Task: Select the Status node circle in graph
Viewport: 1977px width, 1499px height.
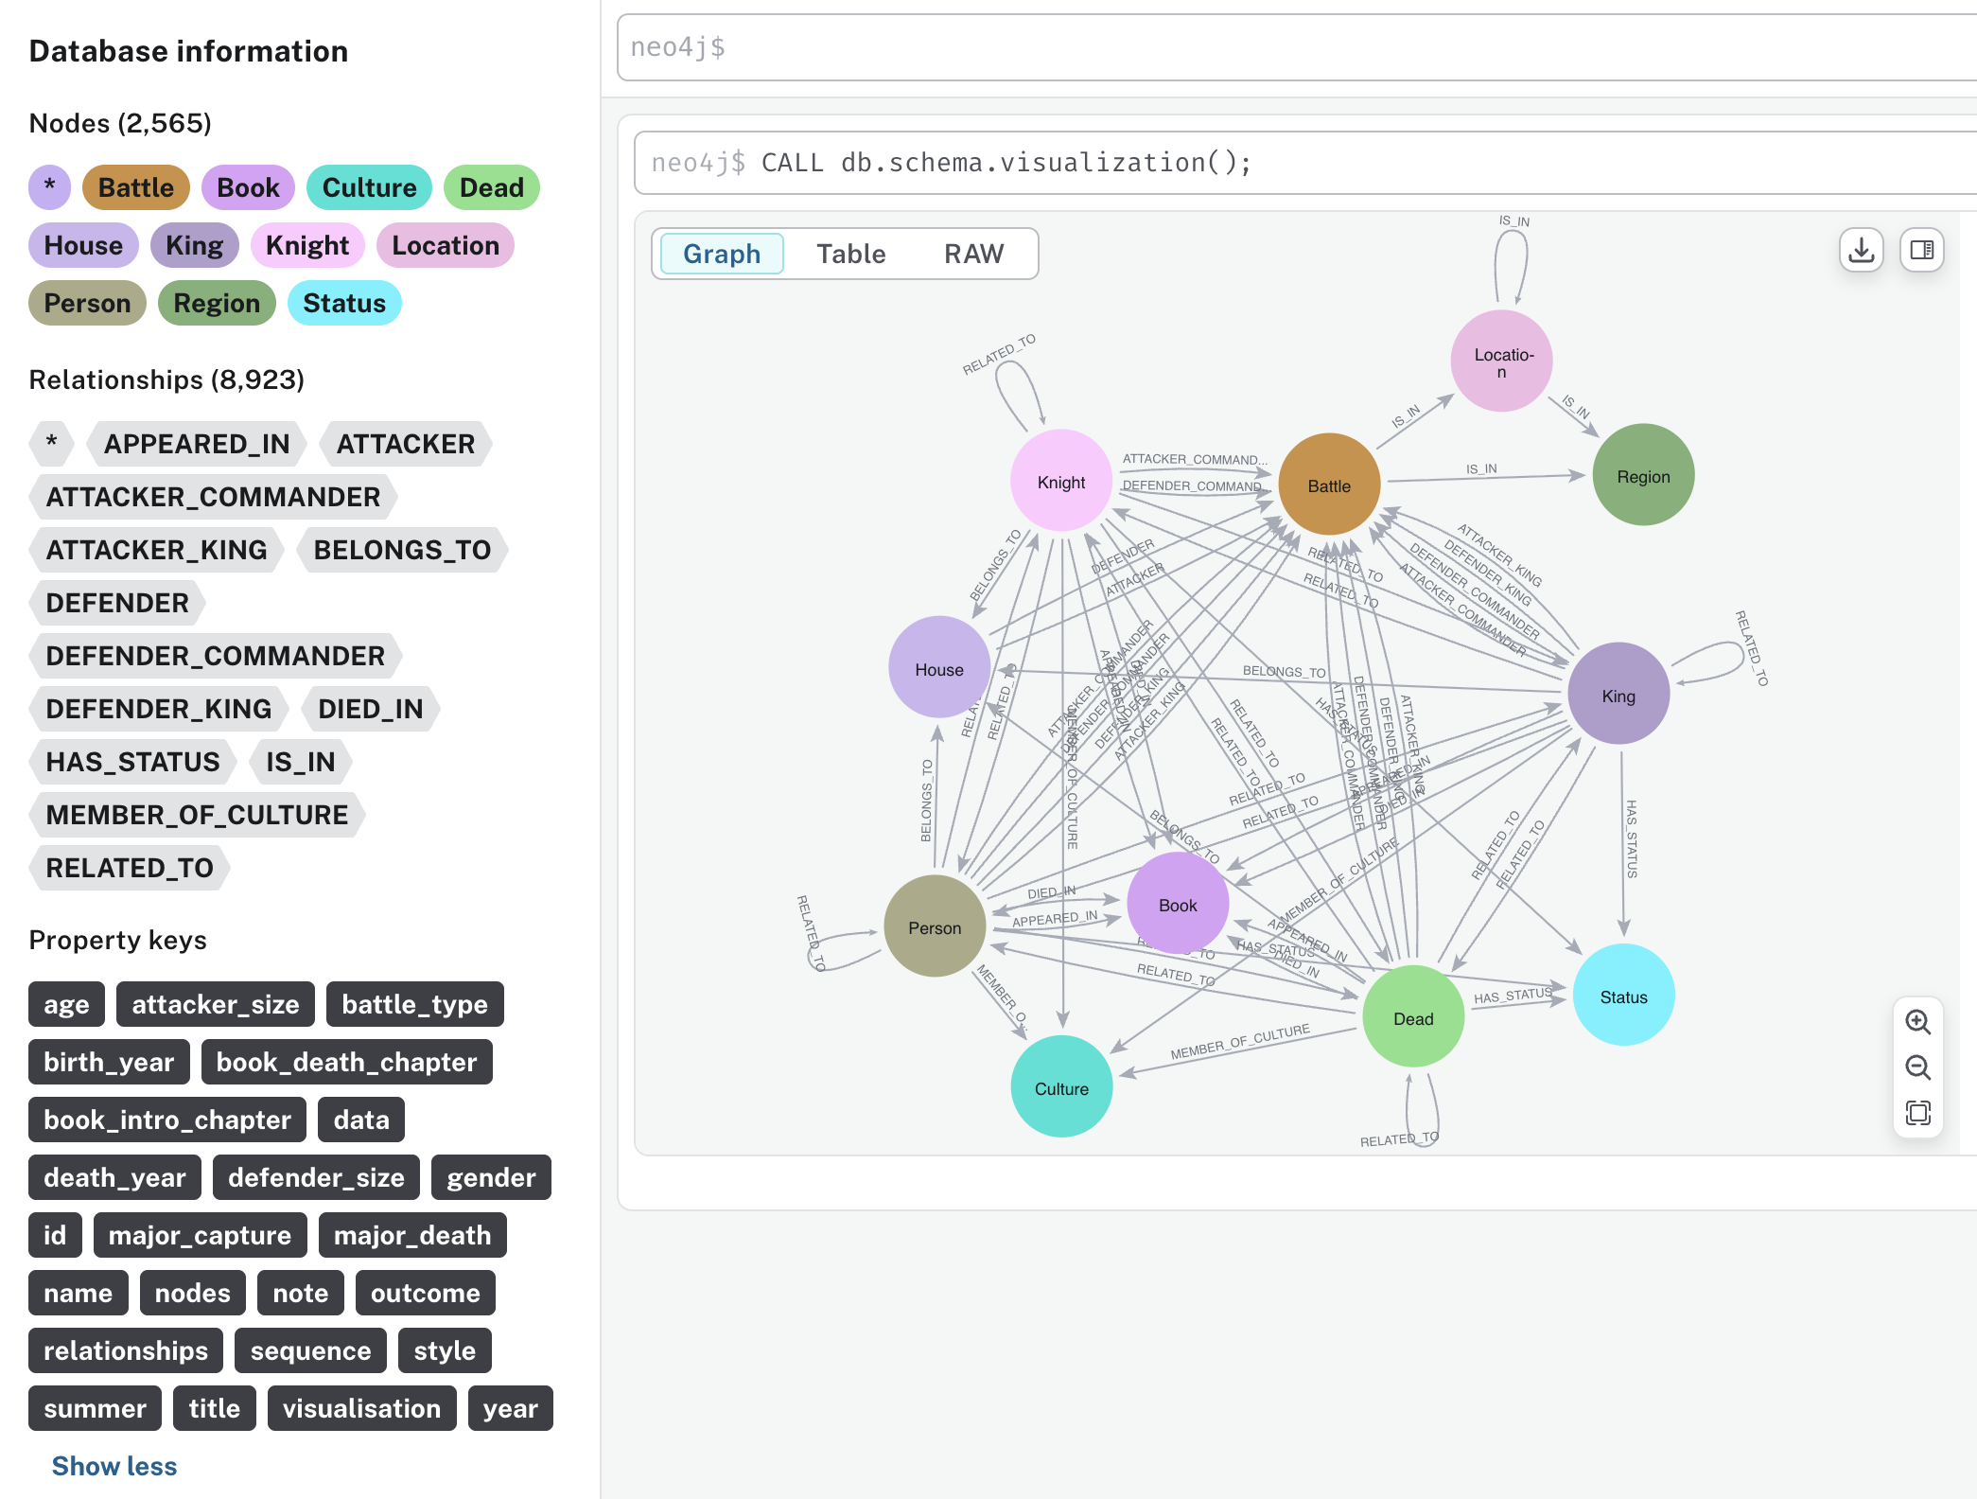Action: (x=1623, y=996)
